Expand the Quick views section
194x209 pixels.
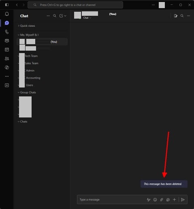pos(26,26)
